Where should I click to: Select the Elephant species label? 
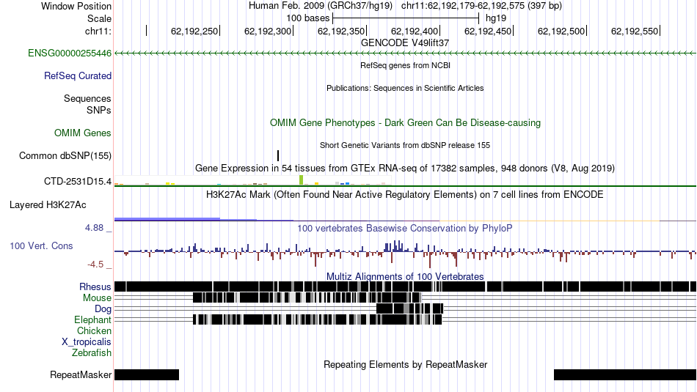92,320
